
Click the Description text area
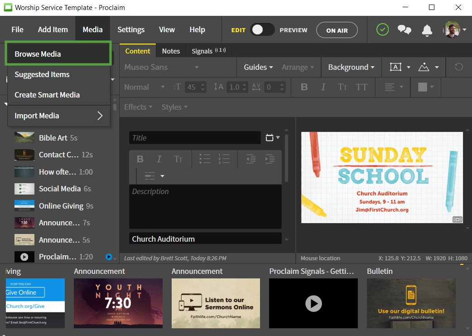(205, 206)
